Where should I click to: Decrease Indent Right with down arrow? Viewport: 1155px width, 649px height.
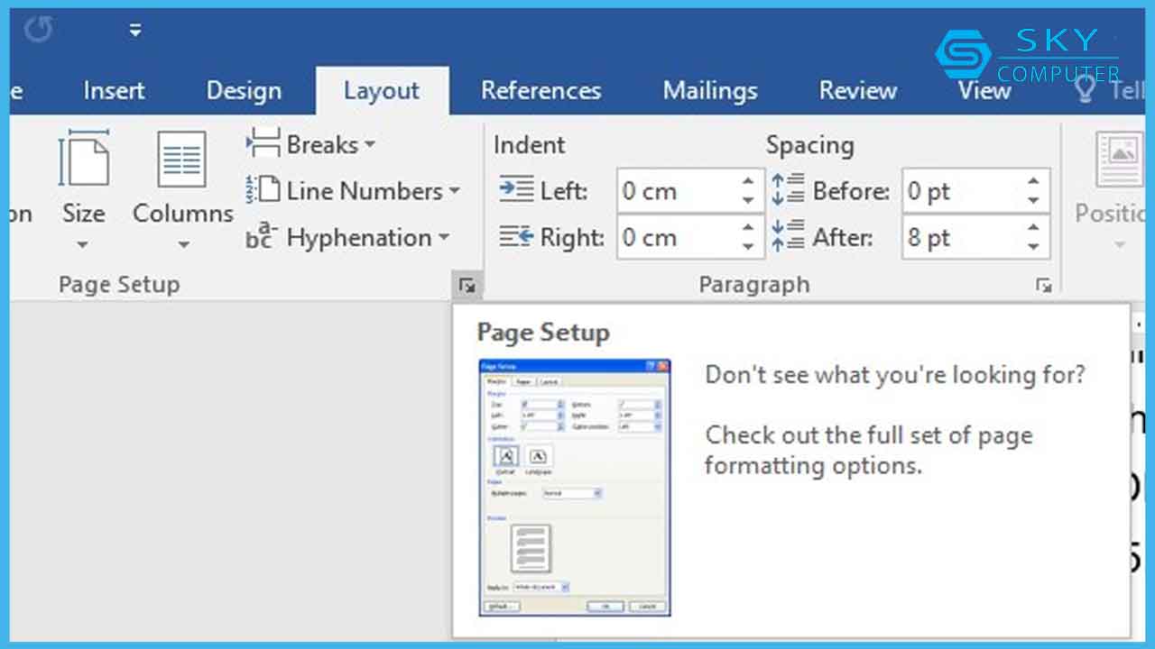coord(748,248)
